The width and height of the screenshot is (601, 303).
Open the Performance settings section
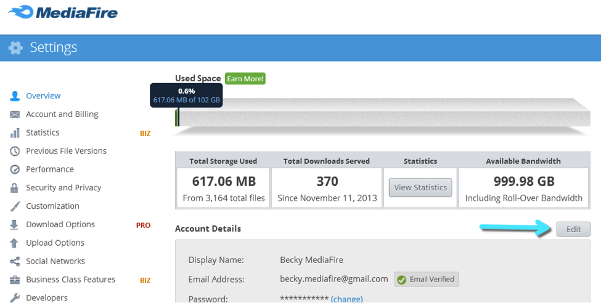pos(49,169)
